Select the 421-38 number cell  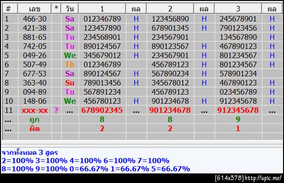click(35, 28)
